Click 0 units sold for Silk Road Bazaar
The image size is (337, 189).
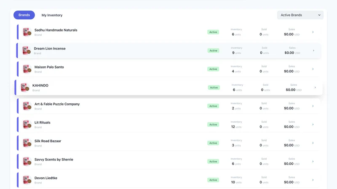[x=264, y=145]
